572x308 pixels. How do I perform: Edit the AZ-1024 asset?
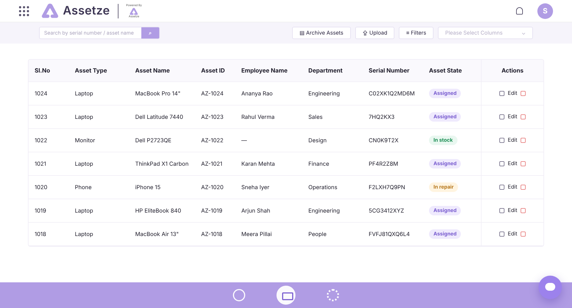pos(512,93)
